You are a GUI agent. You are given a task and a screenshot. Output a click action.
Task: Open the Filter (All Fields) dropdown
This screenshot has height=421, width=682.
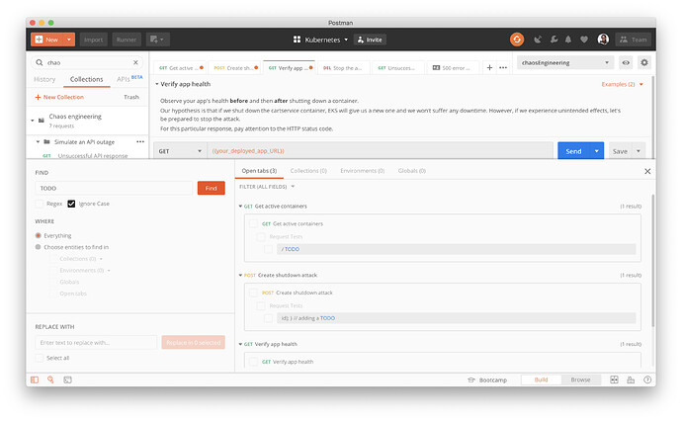click(x=267, y=187)
